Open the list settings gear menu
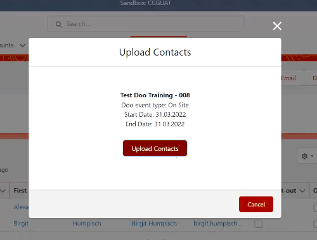 tap(307, 156)
